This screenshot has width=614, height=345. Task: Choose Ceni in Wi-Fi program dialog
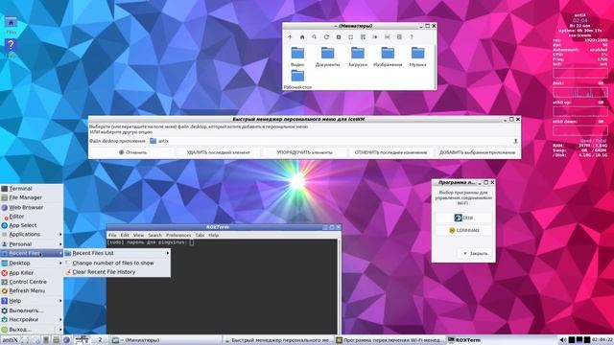[463, 218]
